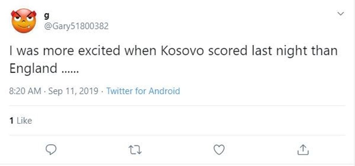
Task: View who liked via "1 Like"
Action: [21, 121]
